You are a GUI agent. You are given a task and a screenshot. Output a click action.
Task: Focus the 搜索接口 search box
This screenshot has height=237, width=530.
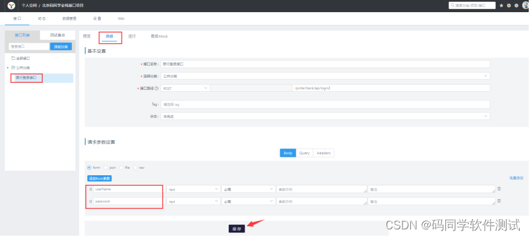pyautogui.click(x=29, y=47)
